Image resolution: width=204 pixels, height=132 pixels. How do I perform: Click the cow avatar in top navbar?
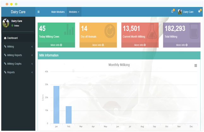180,12
